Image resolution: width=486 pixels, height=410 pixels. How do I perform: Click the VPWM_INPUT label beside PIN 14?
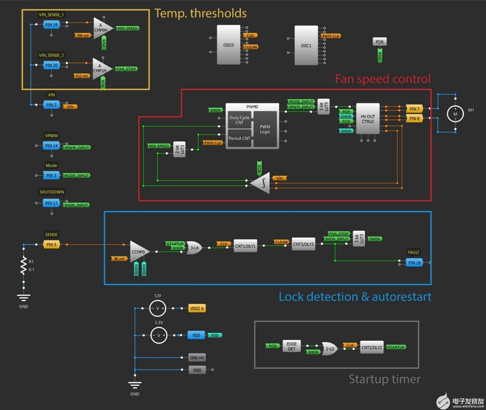click(77, 147)
